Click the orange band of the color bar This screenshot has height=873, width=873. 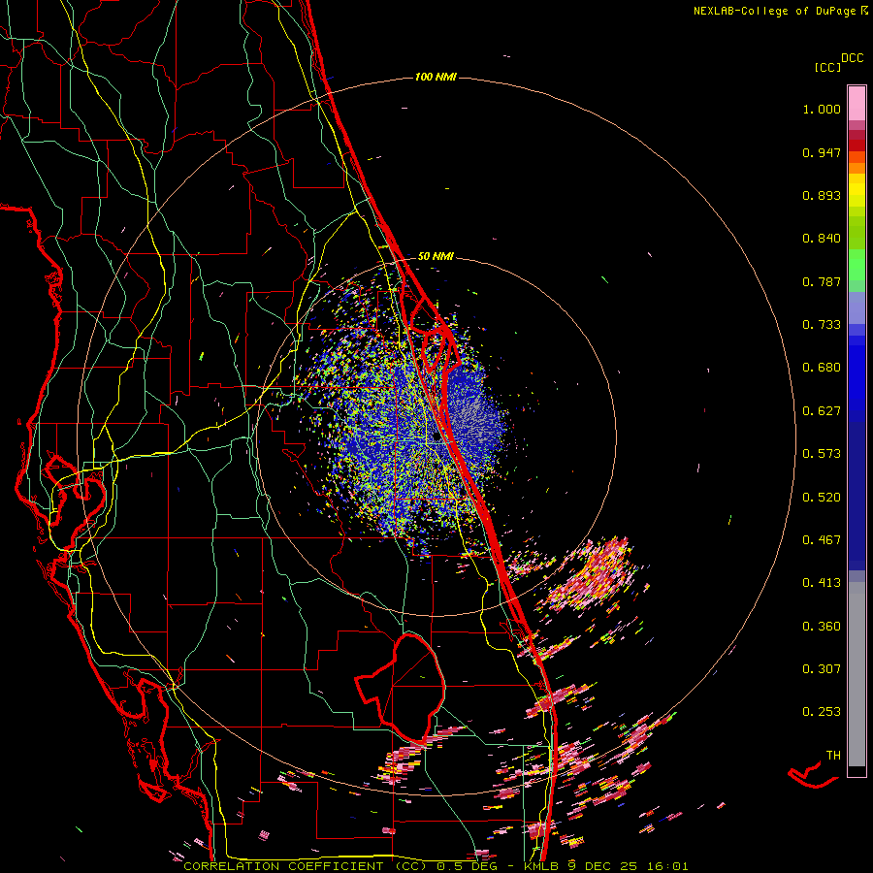(857, 162)
